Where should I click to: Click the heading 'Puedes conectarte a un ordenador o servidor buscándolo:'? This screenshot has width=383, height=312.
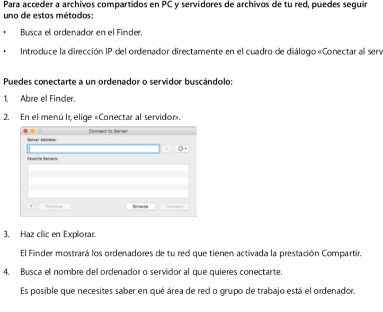pyautogui.click(x=118, y=82)
